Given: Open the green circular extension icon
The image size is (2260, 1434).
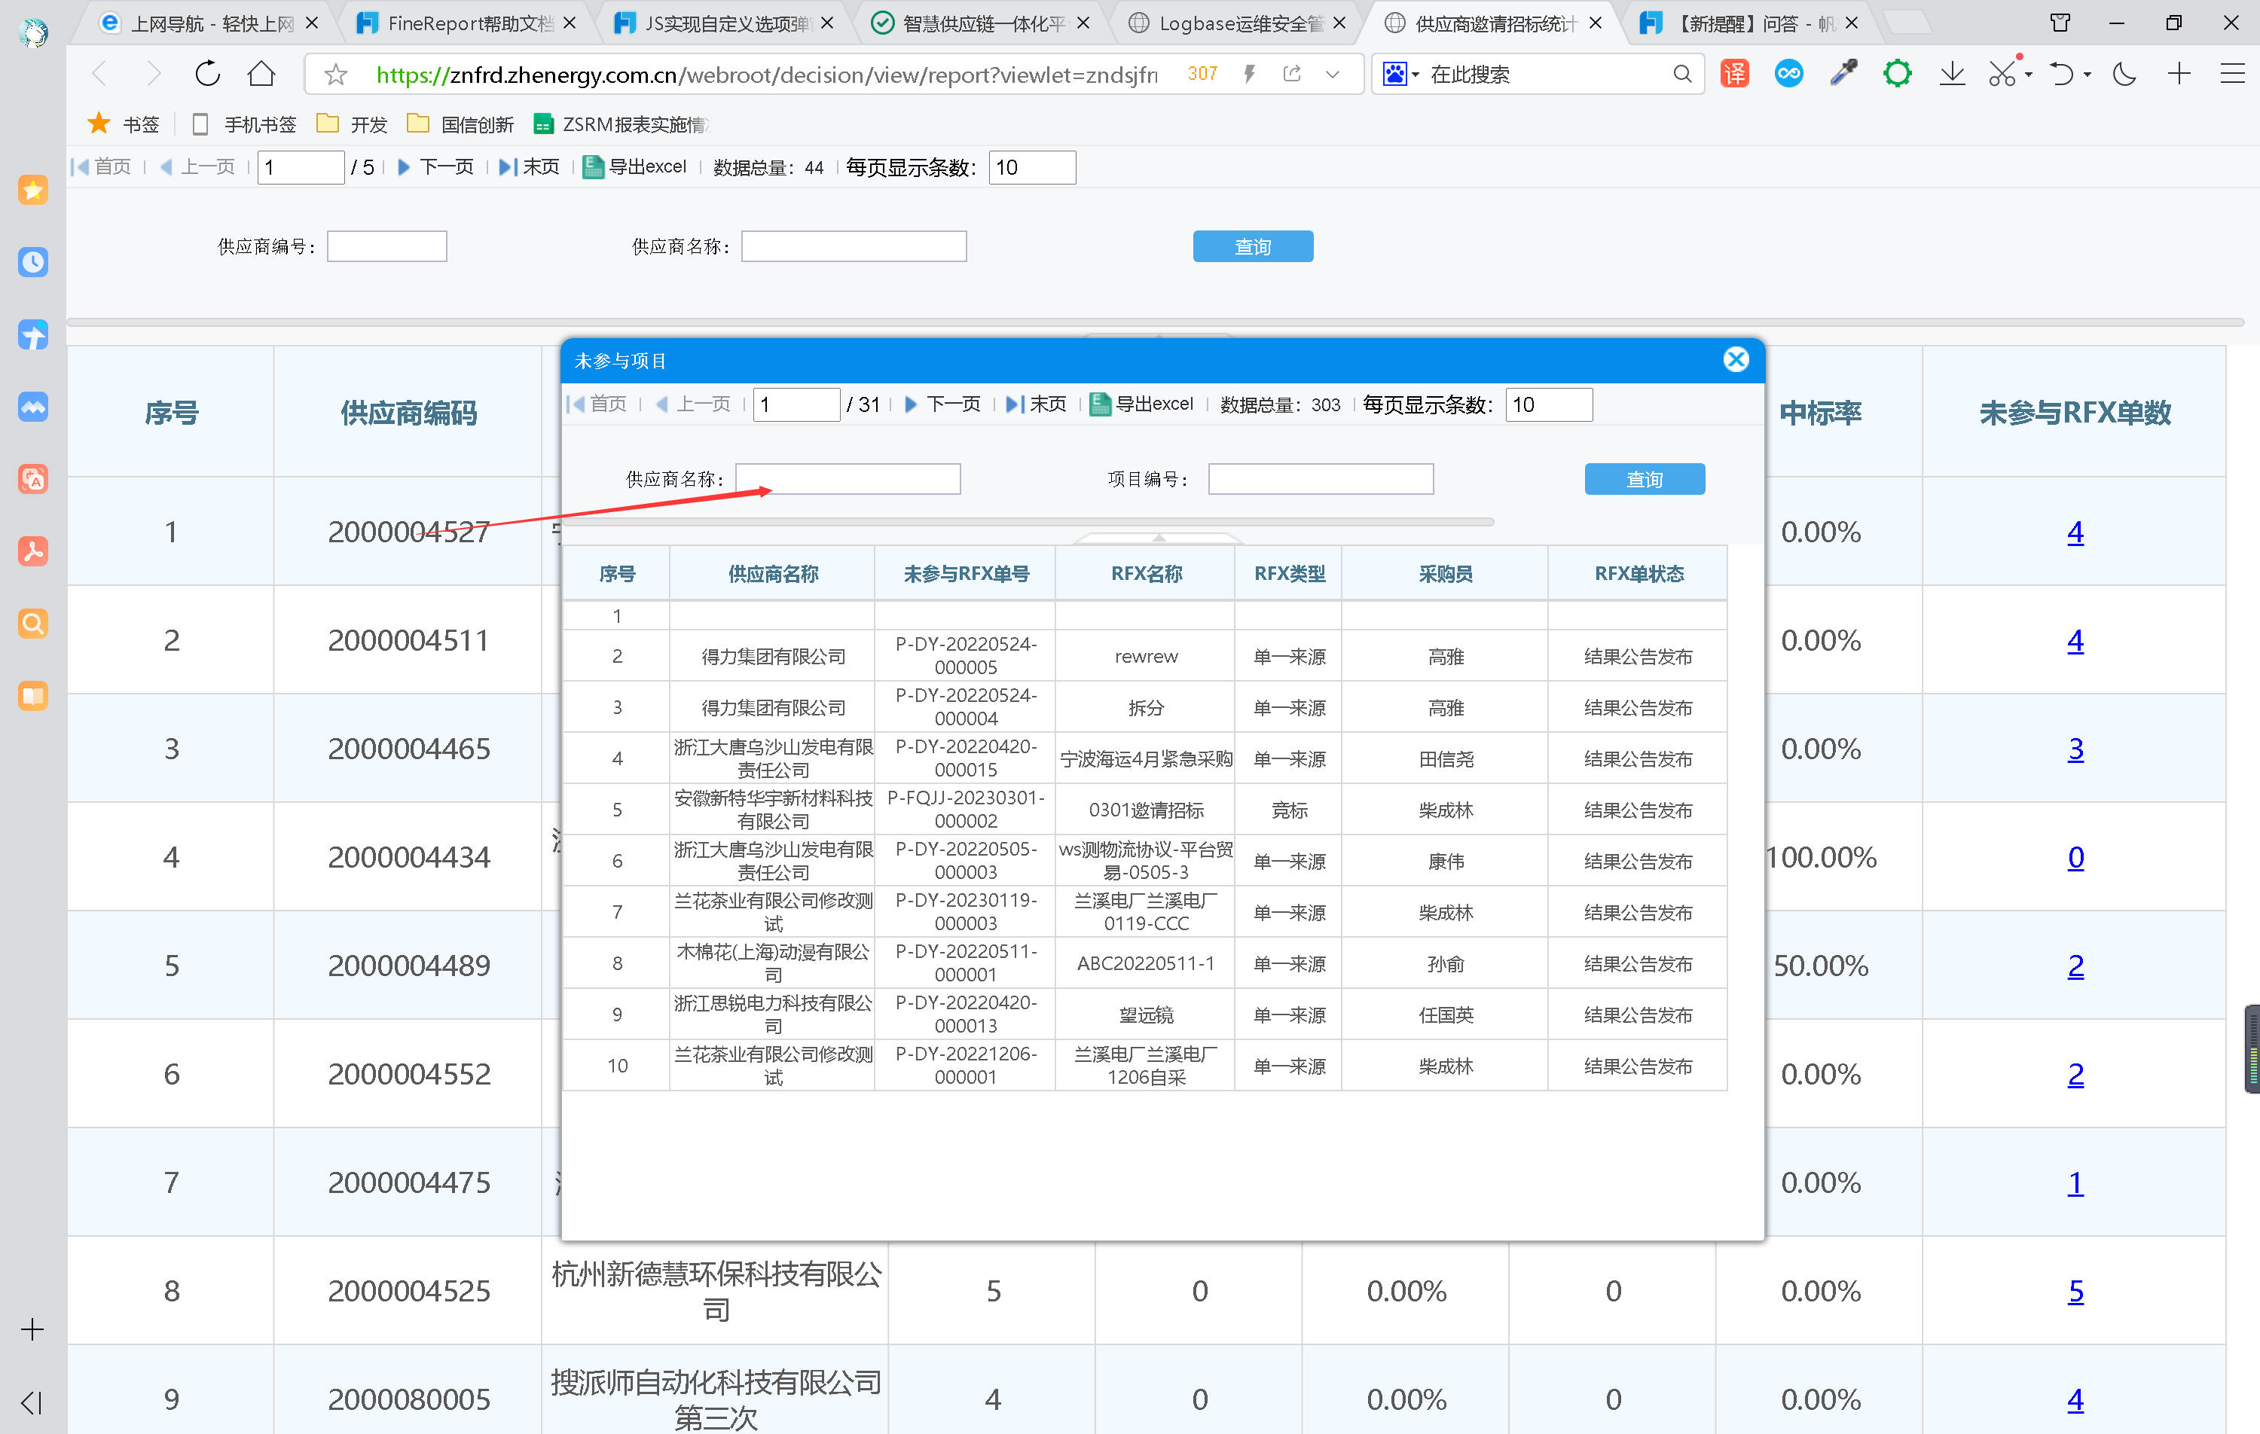Looking at the screenshot, I should coord(1898,73).
